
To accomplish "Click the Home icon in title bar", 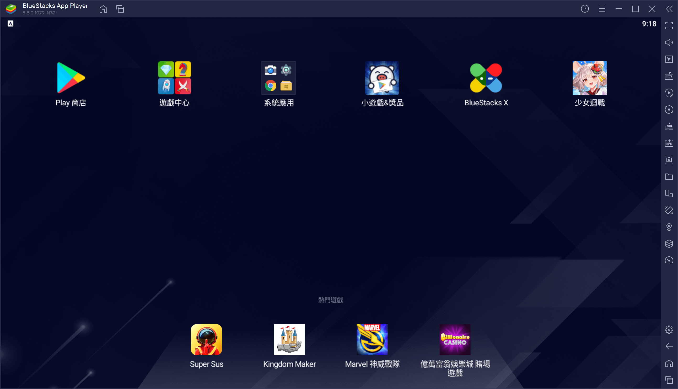I will click(x=103, y=9).
